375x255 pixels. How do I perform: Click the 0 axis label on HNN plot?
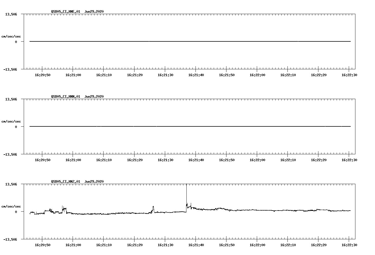(x=16, y=127)
